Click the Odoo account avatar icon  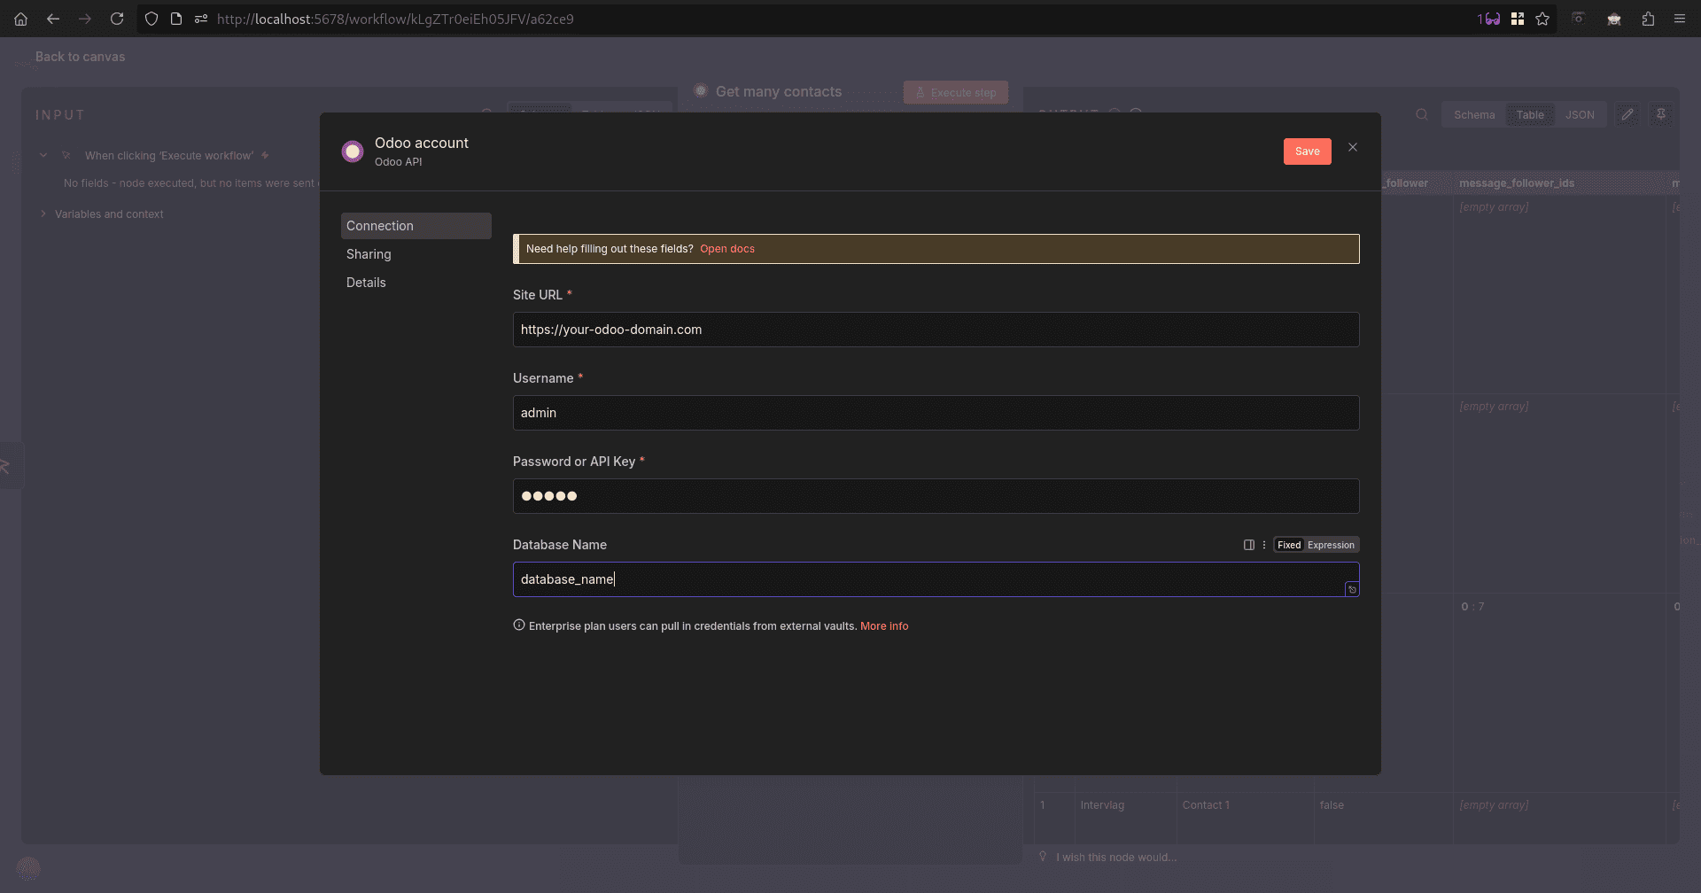pyautogui.click(x=353, y=151)
